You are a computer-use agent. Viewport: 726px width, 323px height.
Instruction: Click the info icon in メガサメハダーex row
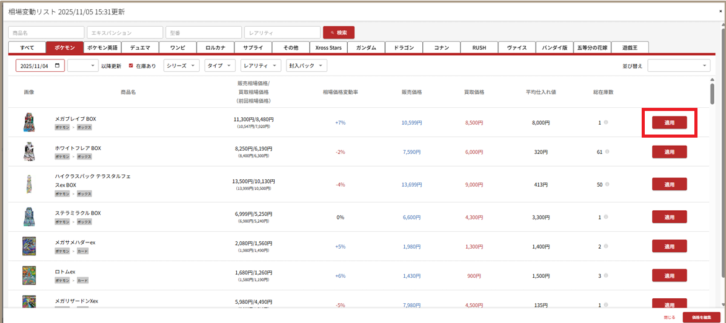tap(606, 246)
